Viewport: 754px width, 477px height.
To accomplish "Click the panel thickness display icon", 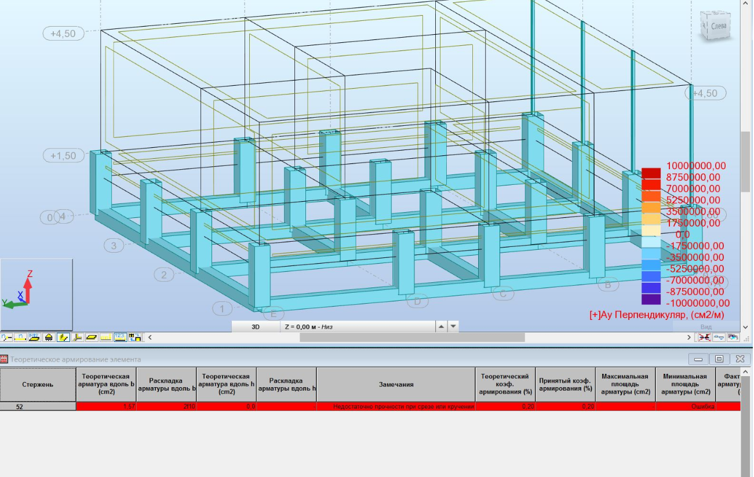I will click(x=92, y=337).
